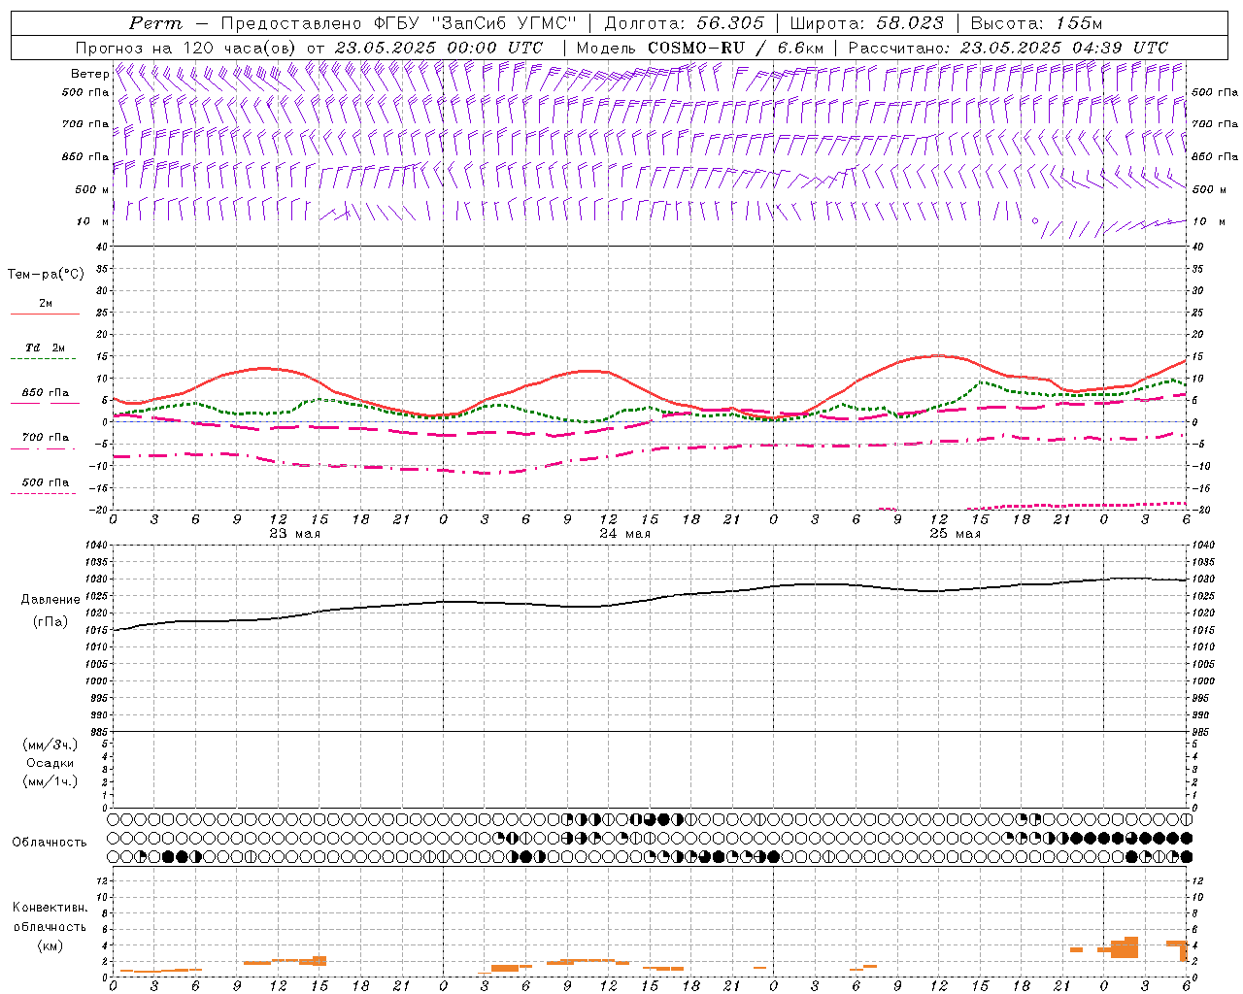Click the line sample under the 500 гПа temperature legend
Image resolution: width=1243 pixels, height=994 pixels.
click(x=43, y=493)
